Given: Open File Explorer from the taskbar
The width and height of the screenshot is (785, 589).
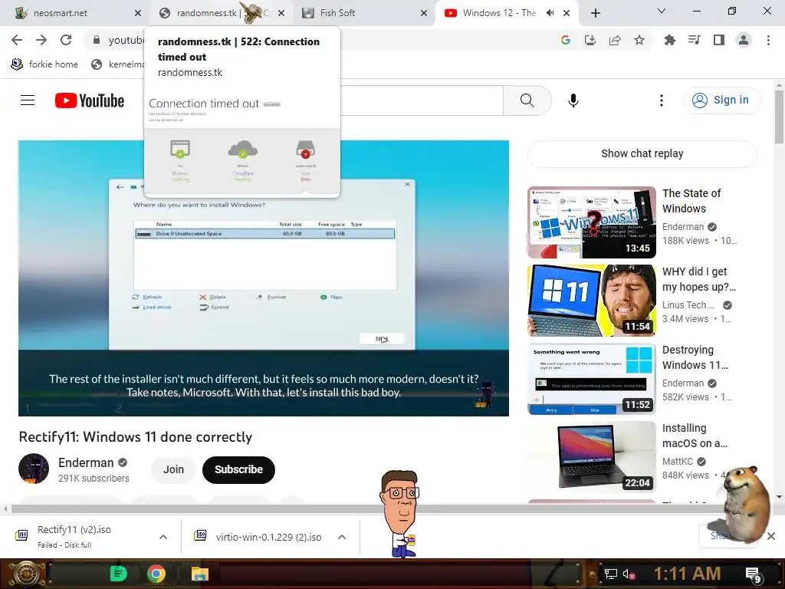Looking at the screenshot, I should (x=200, y=574).
